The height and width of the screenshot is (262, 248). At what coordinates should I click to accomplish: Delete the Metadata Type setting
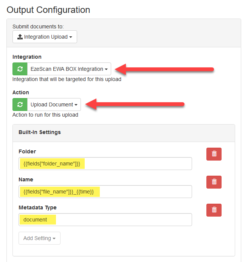[214, 210]
